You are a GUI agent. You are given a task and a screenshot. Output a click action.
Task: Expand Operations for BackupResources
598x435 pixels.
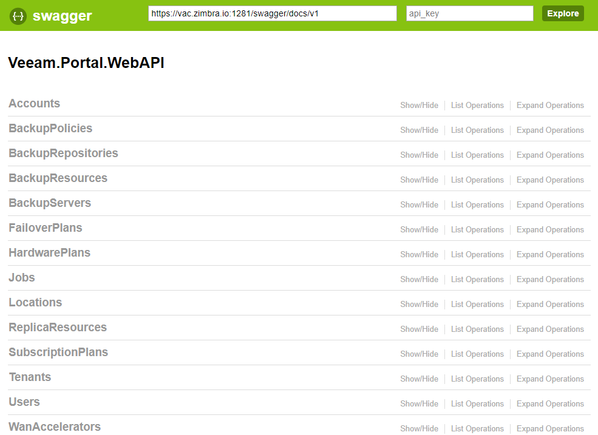point(550,180)
